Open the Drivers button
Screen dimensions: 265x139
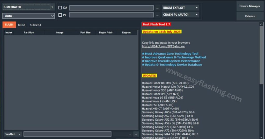[x=250, y=16]
